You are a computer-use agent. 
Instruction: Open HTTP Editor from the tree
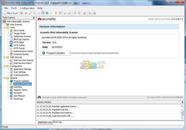coord(19,42)
